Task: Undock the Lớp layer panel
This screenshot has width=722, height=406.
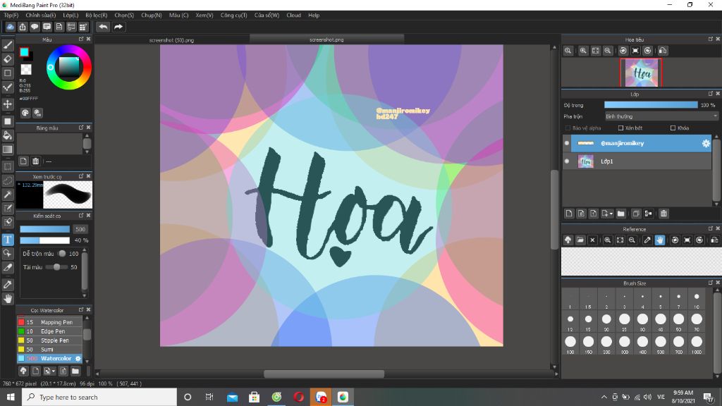Action: [x=711, y=94]
